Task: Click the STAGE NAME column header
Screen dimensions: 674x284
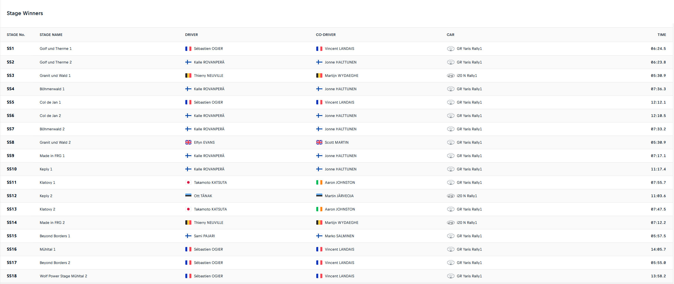Action: pyautogui.click(x=51, y=35)
